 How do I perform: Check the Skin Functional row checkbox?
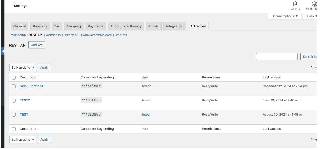click(x=14, y=86)
